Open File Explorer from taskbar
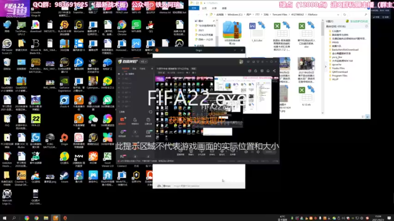 click(x=46, y=218)
